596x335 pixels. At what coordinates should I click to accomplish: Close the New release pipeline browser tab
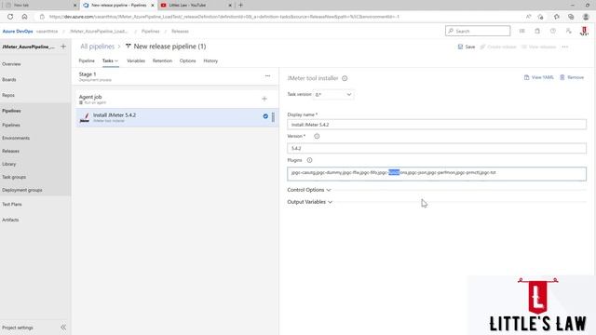(153, 6)
